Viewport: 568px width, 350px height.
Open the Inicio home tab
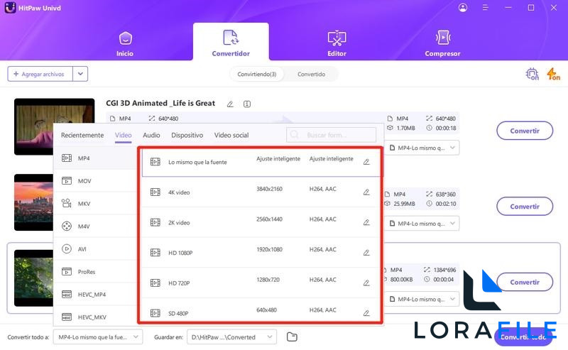(125, 44)
